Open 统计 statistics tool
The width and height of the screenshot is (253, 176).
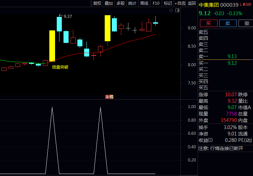click(x=132, y=3)
